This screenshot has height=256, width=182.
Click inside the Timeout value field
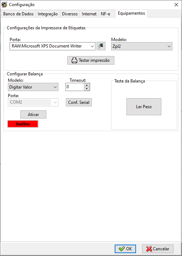click(75, 87)
